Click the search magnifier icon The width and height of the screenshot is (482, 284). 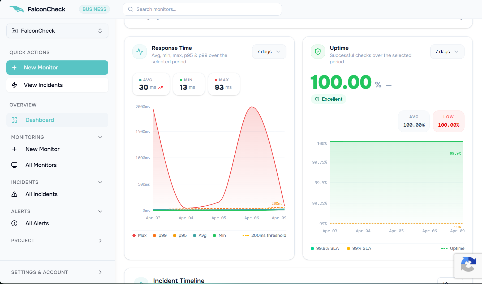(130, 9)
